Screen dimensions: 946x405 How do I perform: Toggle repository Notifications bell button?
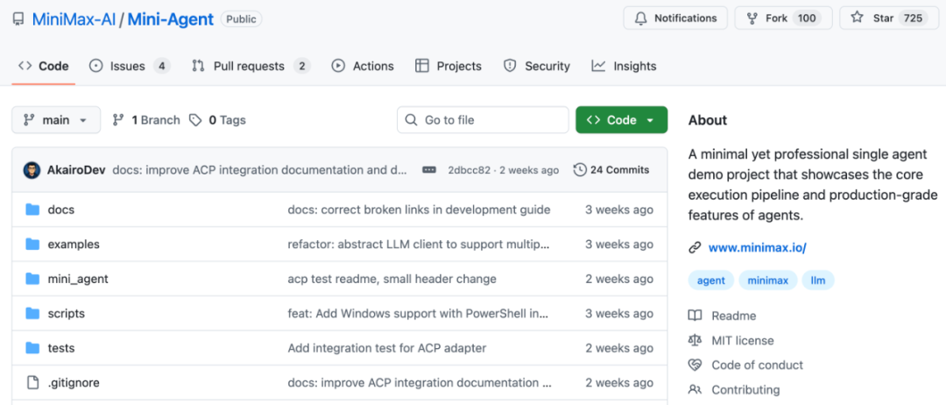(x=674, y=18)
